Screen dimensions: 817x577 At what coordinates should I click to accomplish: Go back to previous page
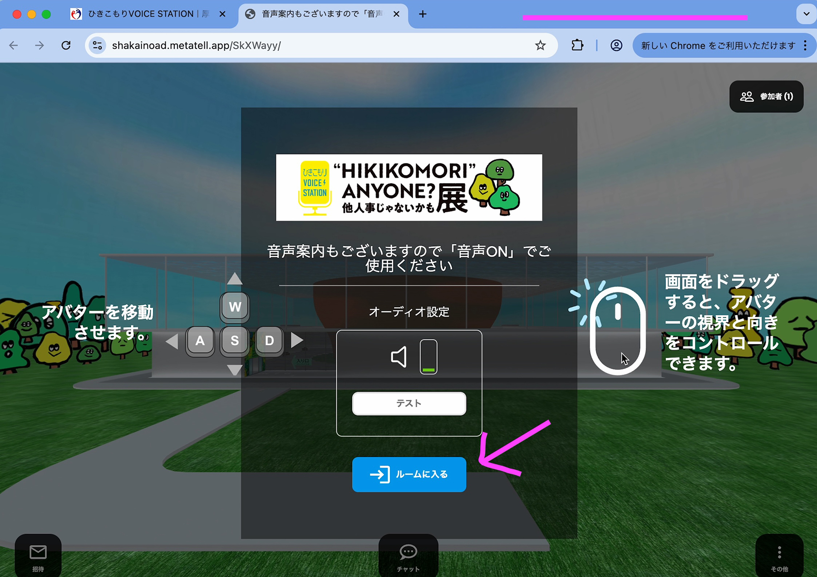coord(14,45)
